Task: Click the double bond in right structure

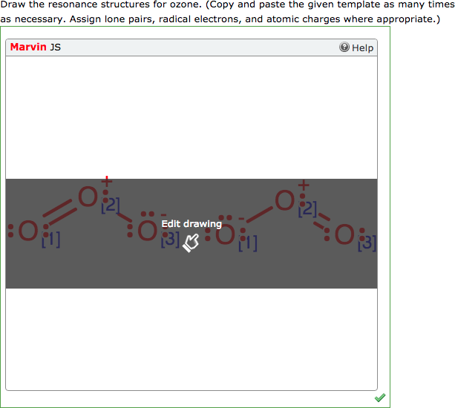Action: pyautogui.click(x=318, y=219)
